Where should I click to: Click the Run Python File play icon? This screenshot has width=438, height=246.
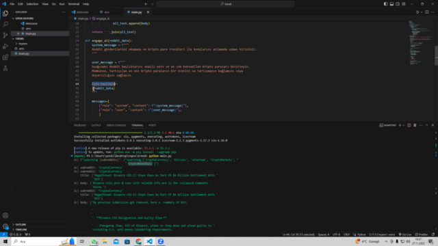tap(417, 12)
